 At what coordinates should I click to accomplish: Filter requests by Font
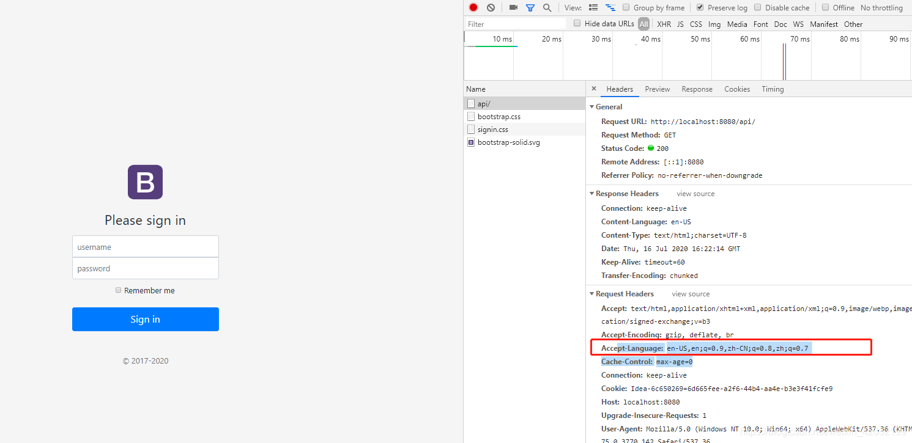761,24
